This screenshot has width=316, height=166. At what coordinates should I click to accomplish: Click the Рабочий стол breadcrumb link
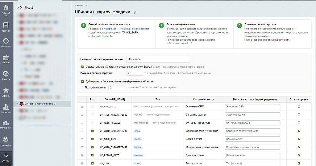(x=81, y=5)
